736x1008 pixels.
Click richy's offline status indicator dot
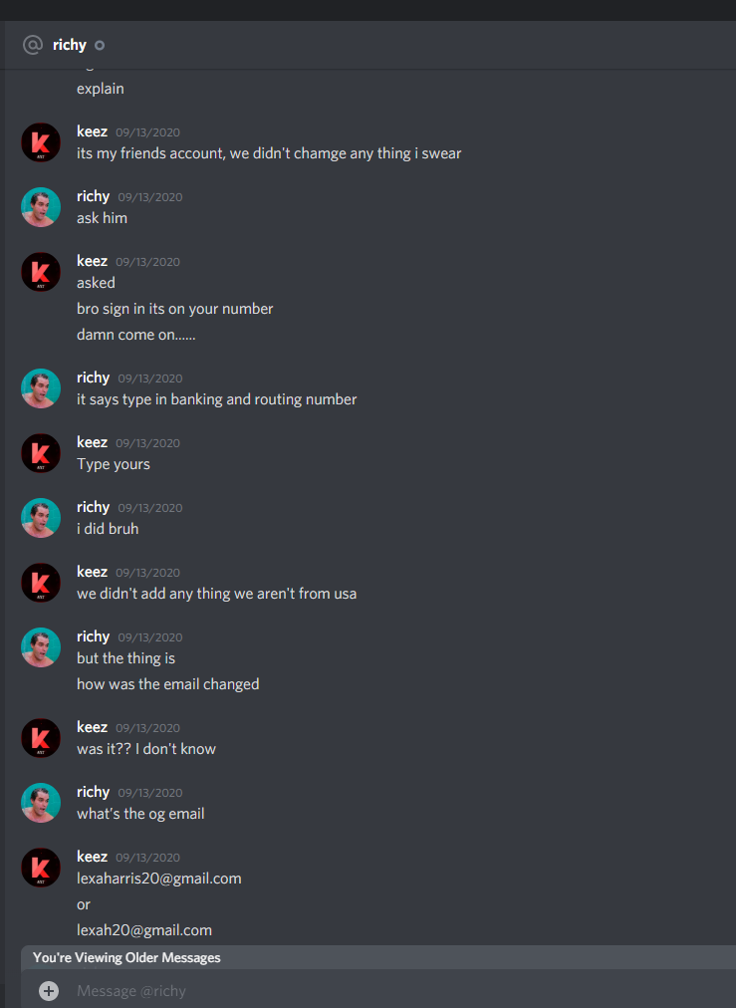100,45
